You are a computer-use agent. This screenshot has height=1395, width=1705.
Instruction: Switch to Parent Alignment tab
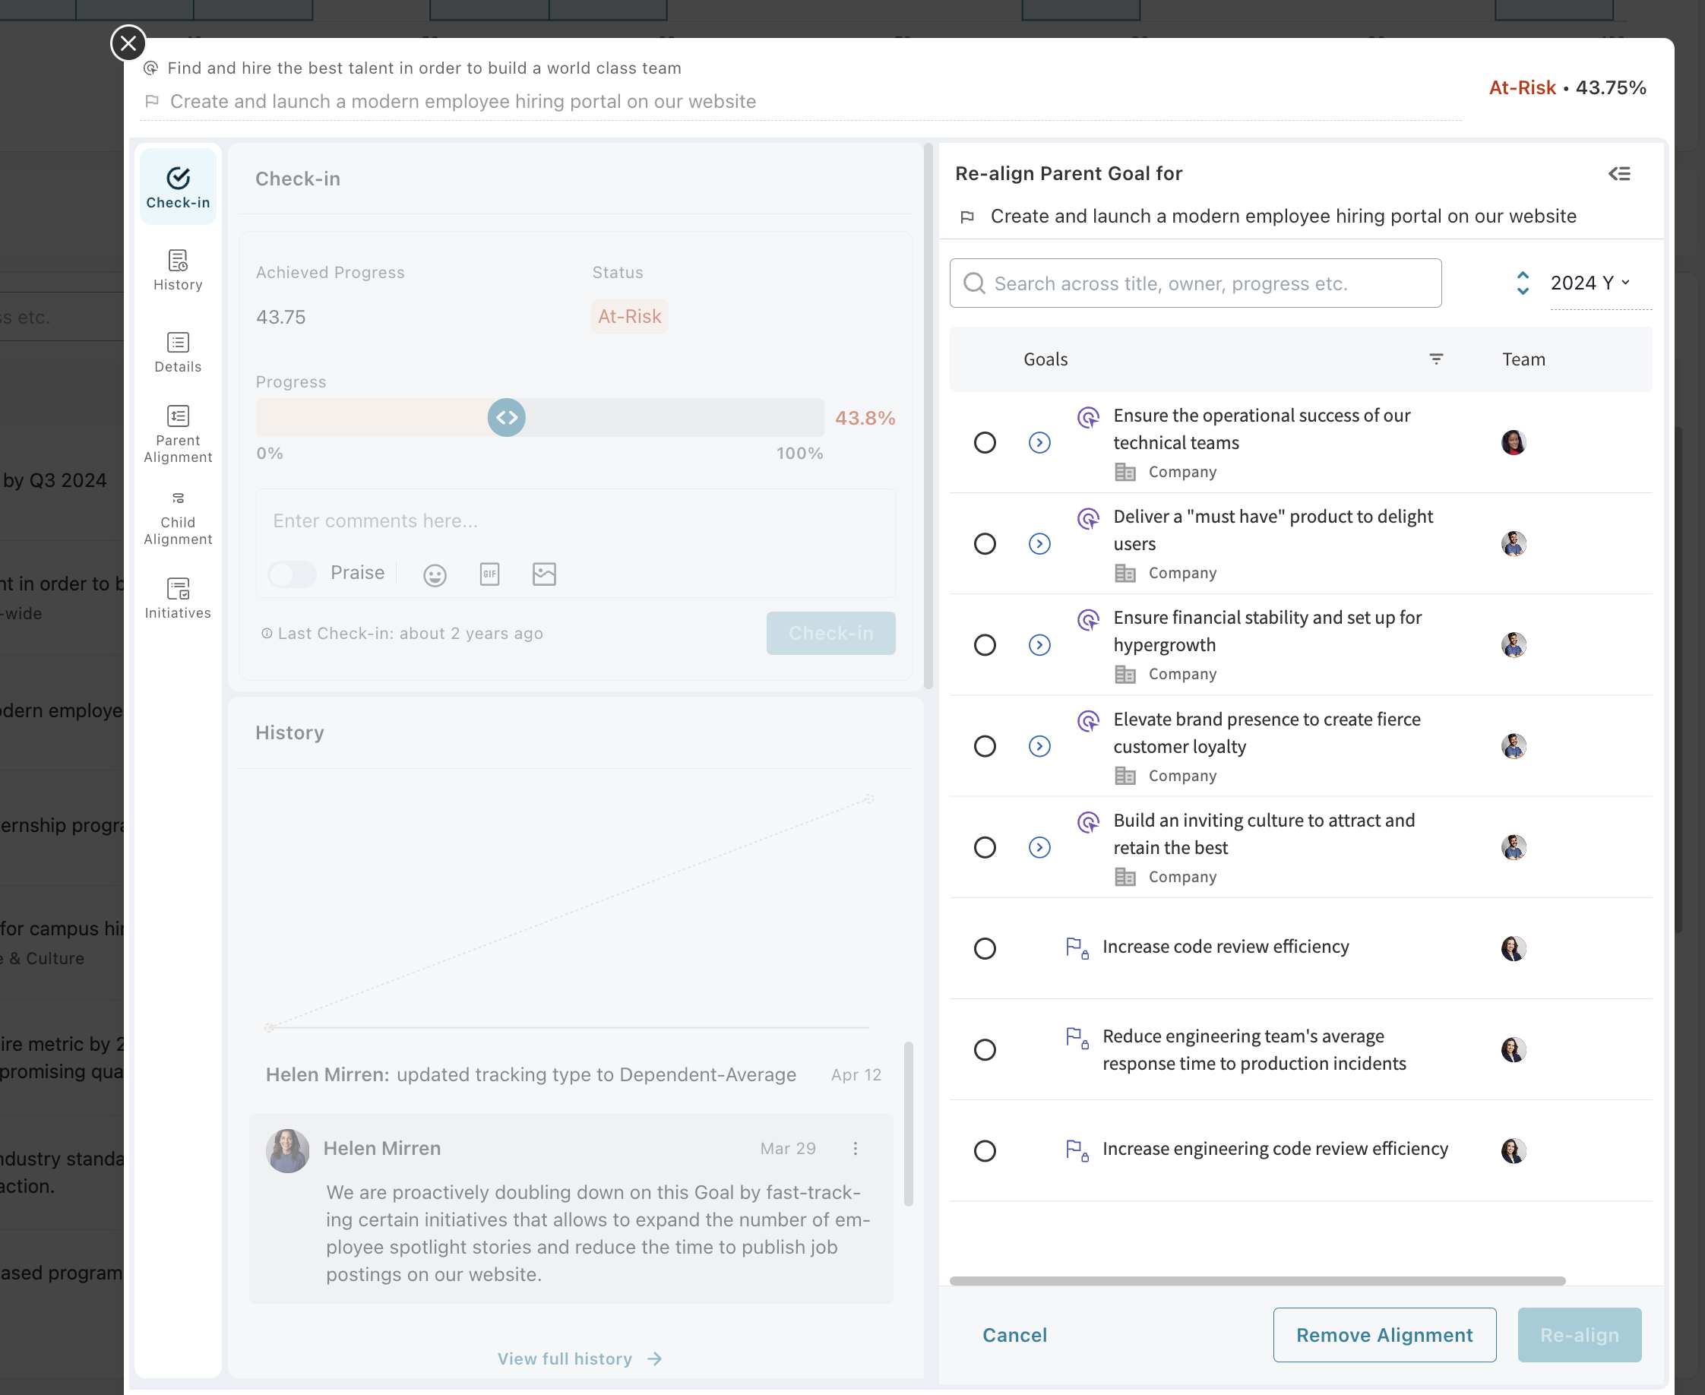[178, 435]
